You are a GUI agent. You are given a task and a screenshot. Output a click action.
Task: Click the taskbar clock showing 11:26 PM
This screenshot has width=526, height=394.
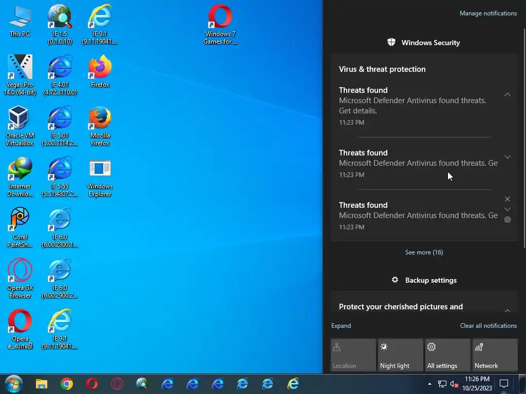click(477, 384)
